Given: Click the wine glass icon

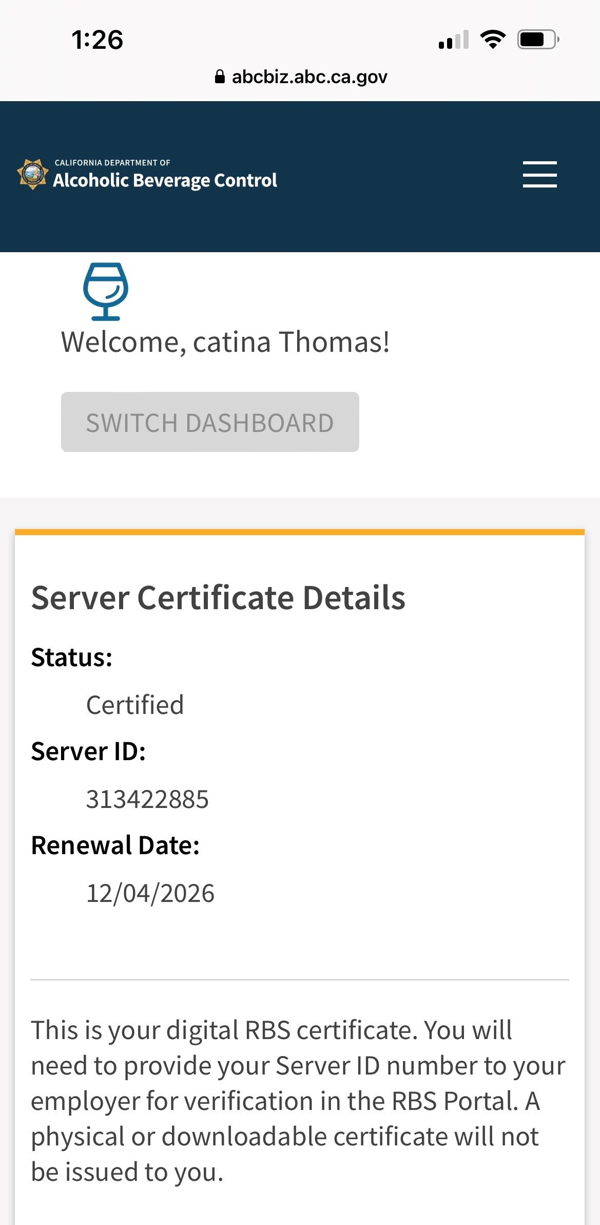Looking at the screenshot, I should [106, 291].
